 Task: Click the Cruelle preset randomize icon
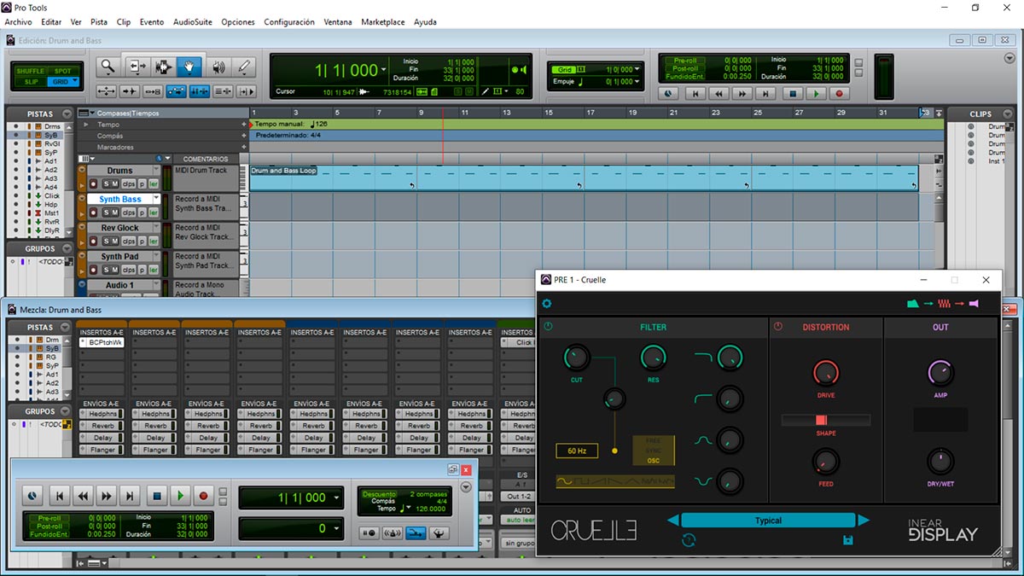[x=689, y=540]
